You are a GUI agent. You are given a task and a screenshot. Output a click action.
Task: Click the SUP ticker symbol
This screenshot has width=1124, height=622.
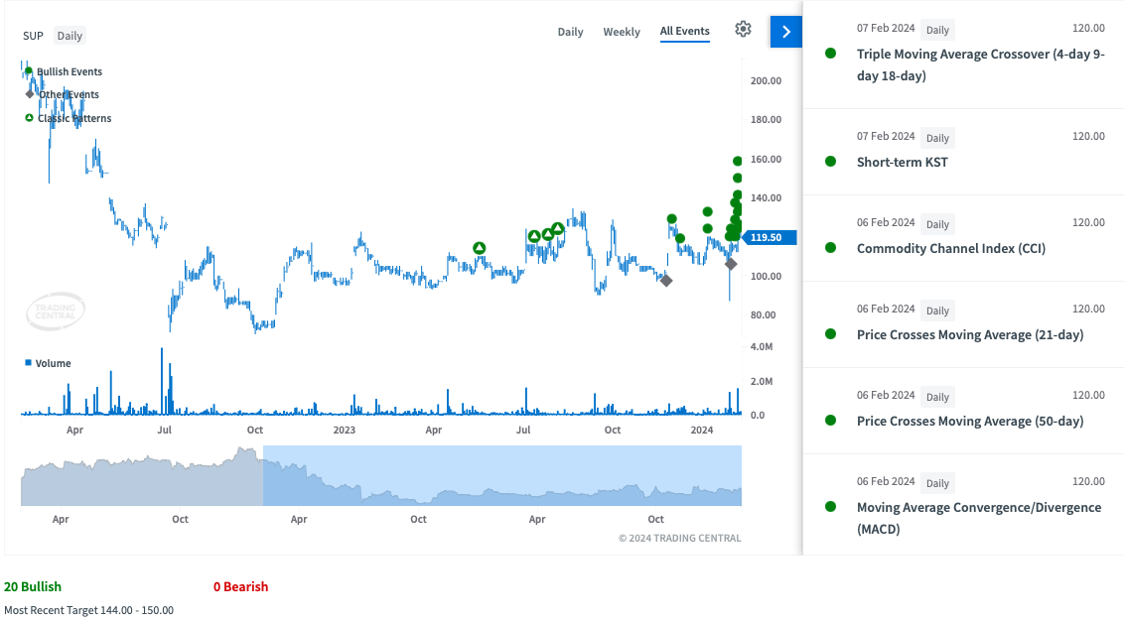coord(33,36)
